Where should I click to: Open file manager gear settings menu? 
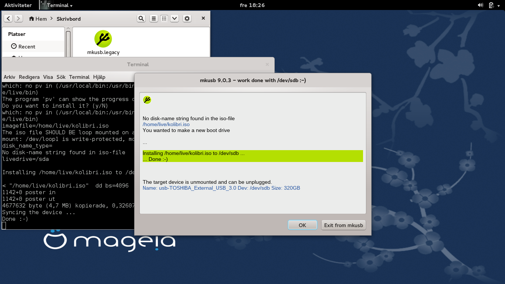click(187, 18)
